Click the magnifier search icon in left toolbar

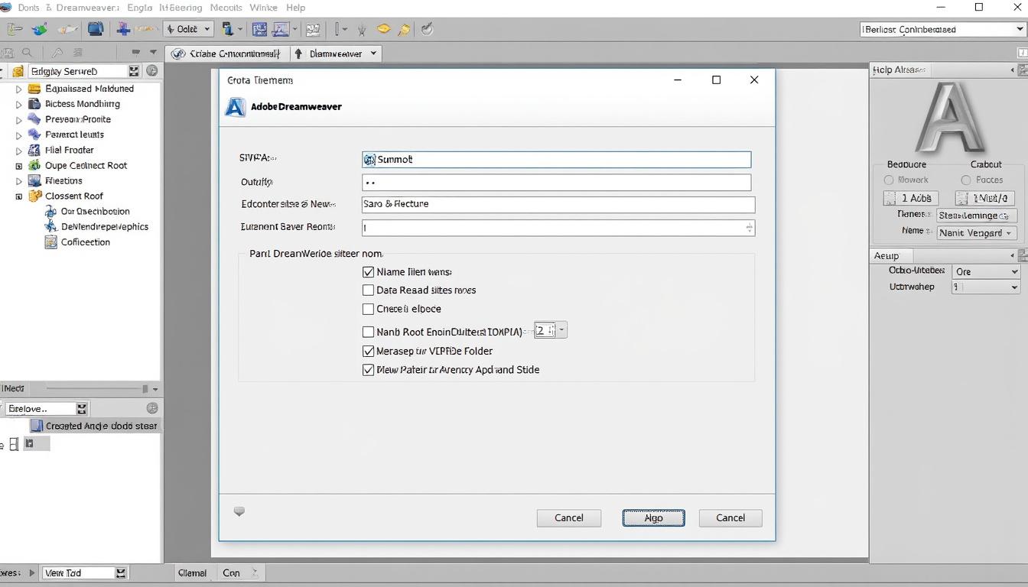click(x=27, y=53)
